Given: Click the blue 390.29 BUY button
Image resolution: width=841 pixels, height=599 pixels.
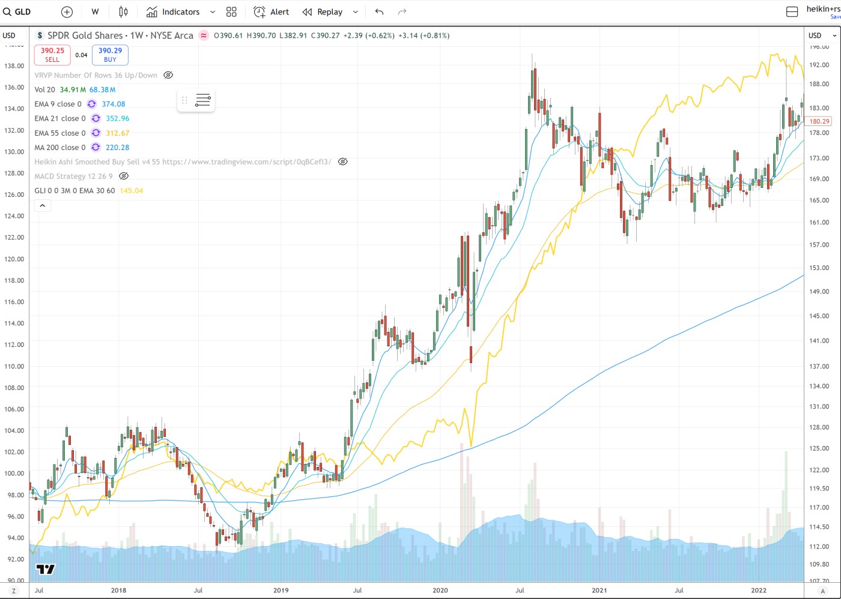Looking at the screenshot, I should pyautogui.click(x=110, y=55).
